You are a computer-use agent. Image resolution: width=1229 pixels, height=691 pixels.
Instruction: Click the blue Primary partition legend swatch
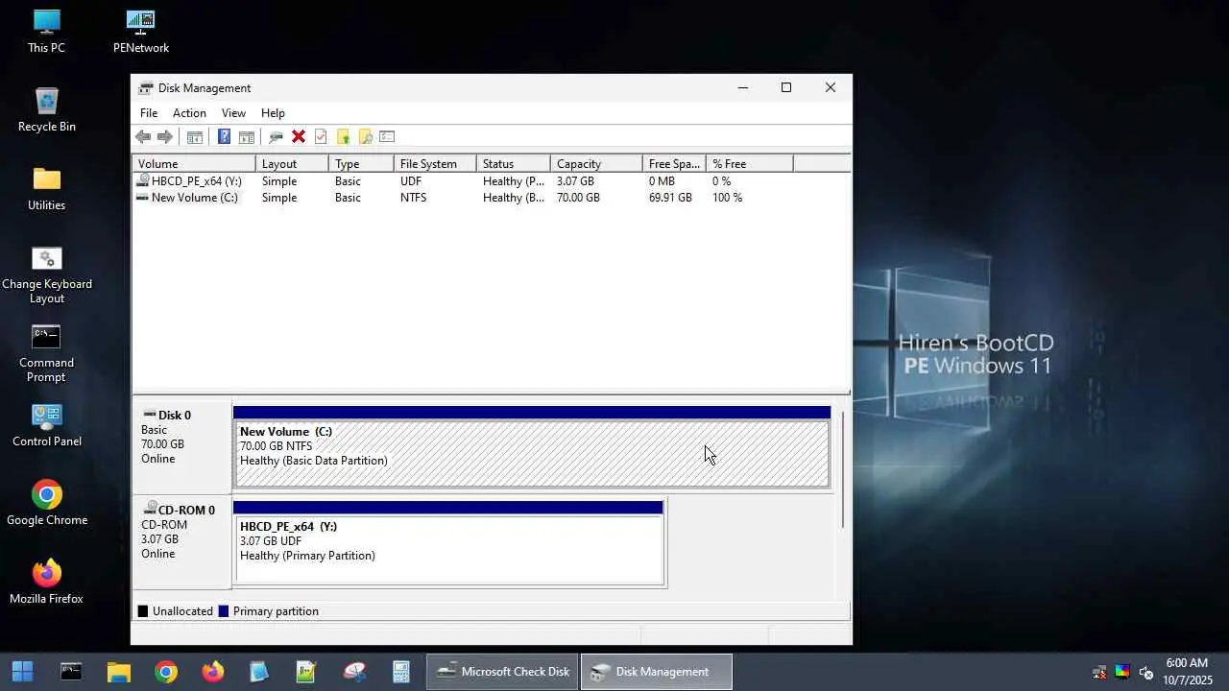224,611
